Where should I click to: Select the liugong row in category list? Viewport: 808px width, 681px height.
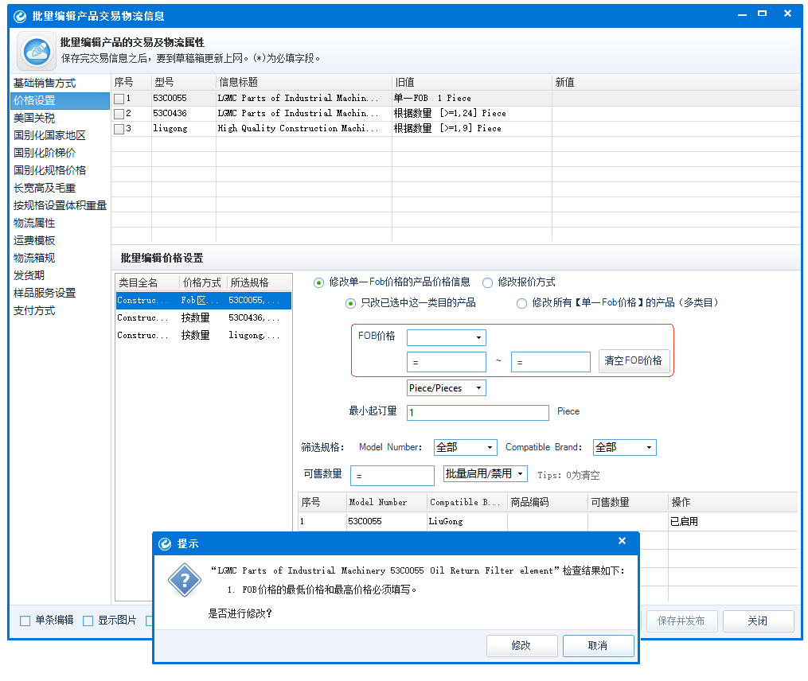click(x=204, y=336)
